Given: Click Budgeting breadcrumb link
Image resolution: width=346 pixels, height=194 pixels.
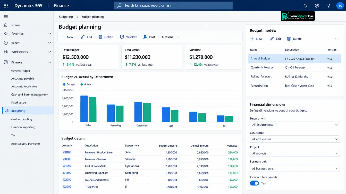Looking at the screenshot, I should pyautogui.click(x=66, y=17).
